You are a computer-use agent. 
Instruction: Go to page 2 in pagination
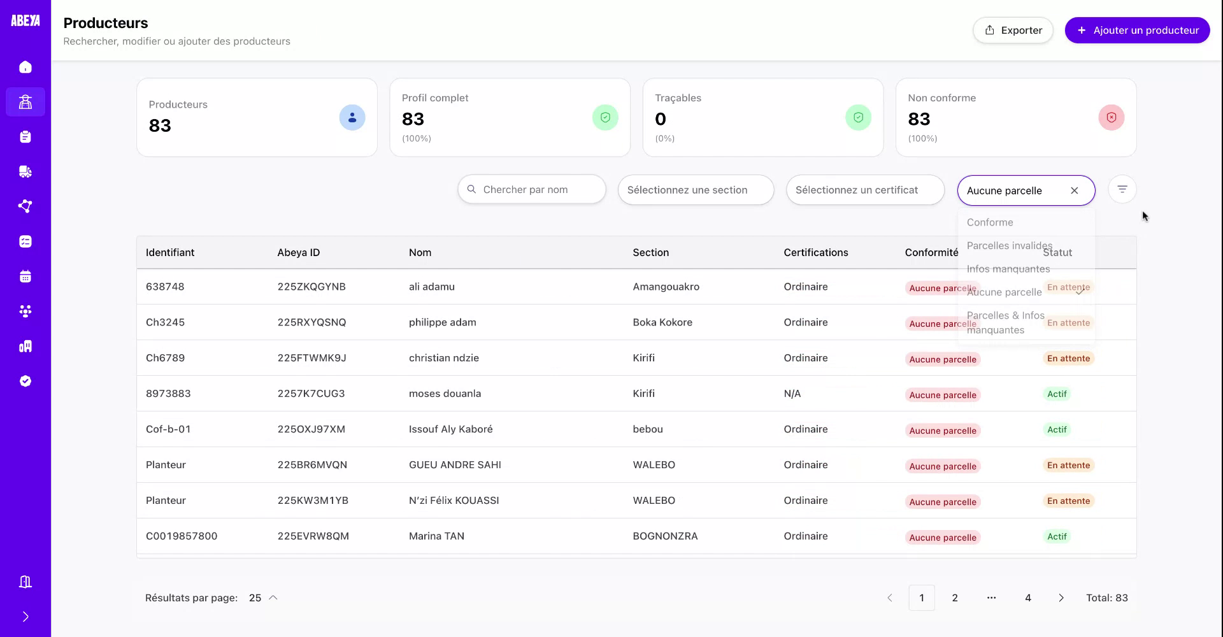click(955, 598)
